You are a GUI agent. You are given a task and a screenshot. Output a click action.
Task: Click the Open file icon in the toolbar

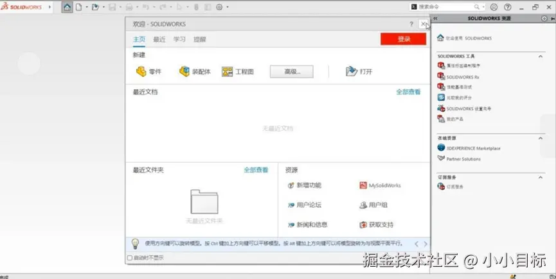(95, 7)
